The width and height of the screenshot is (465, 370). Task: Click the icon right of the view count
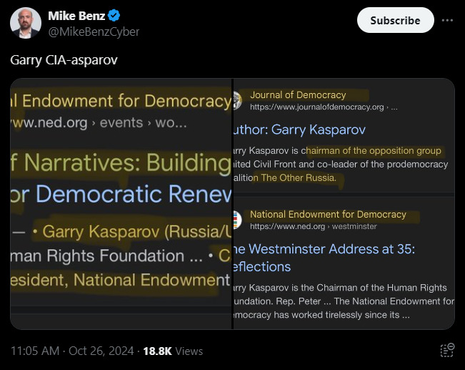[447, 350]
